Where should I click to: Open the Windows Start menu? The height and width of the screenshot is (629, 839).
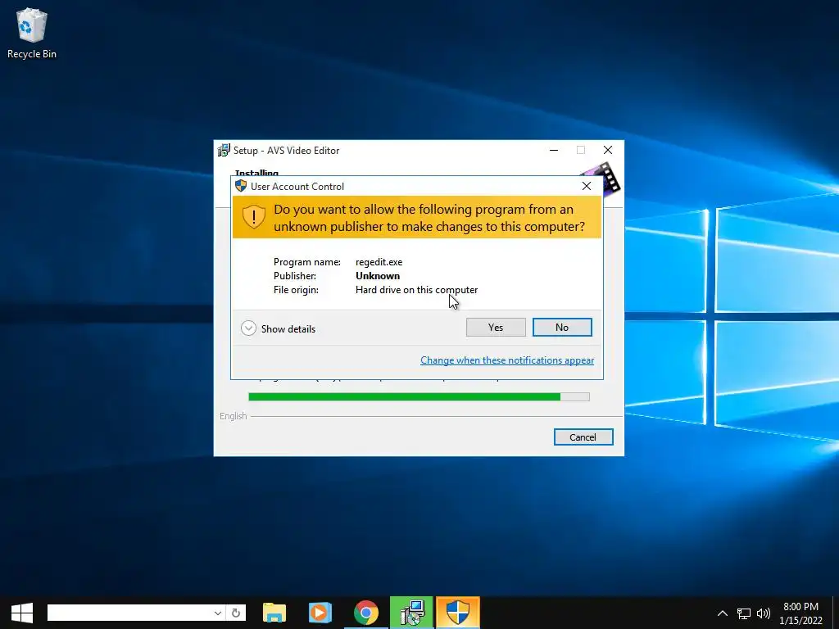coord(22,613)
